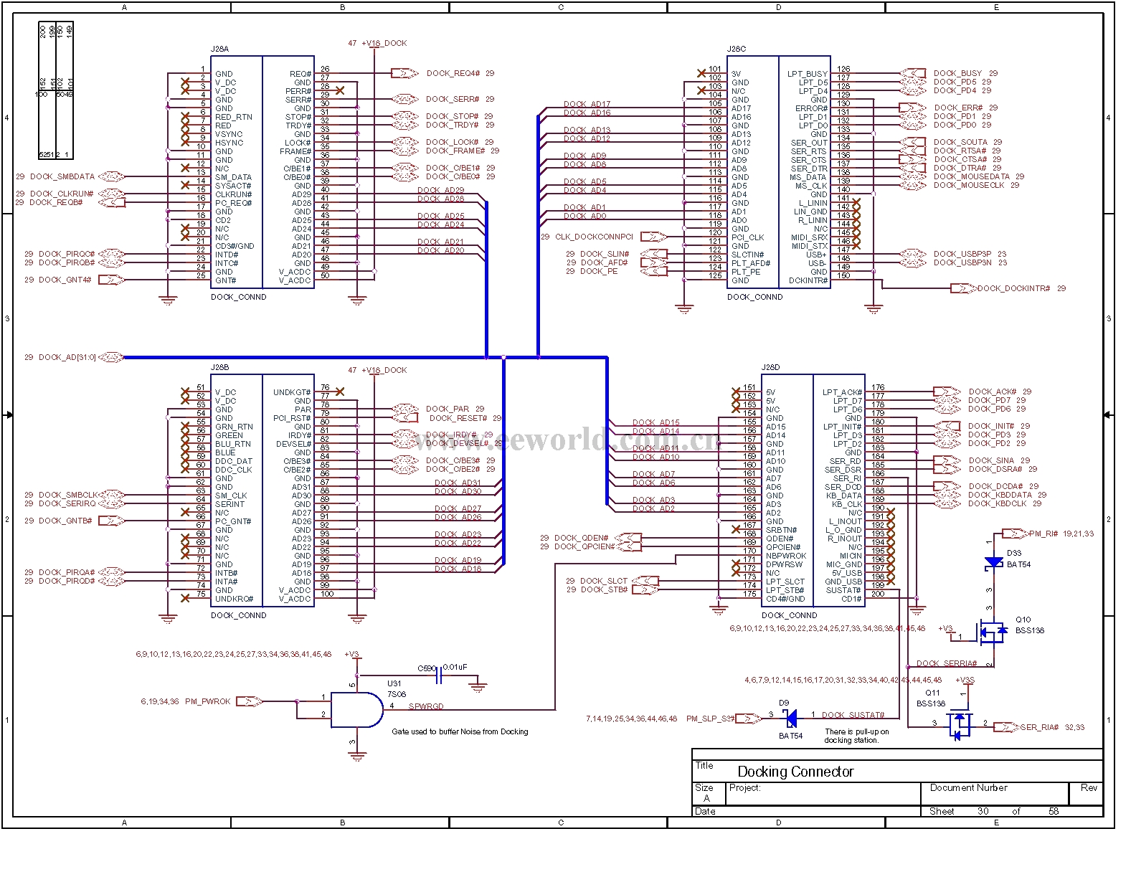Select the +V3S power label above Q11
This screenshot has width=1136, height=877.
965,680
